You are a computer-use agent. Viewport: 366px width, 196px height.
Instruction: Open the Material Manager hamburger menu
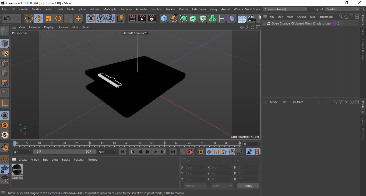pyautogui.click(x=14, y=160)
